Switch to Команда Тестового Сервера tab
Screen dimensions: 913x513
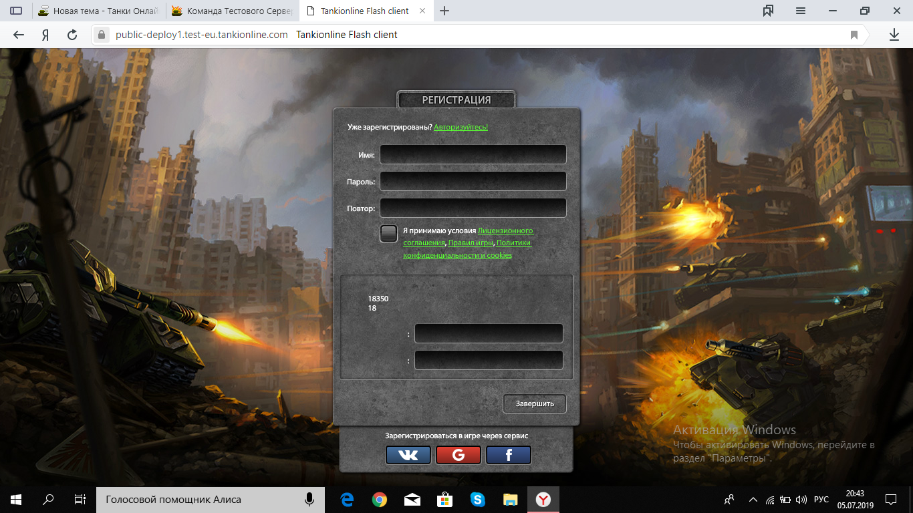pyautogui.click(x=233, y=11)
